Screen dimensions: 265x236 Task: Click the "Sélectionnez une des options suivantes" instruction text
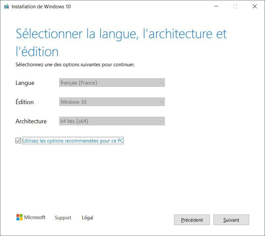(x=75, y=65)
